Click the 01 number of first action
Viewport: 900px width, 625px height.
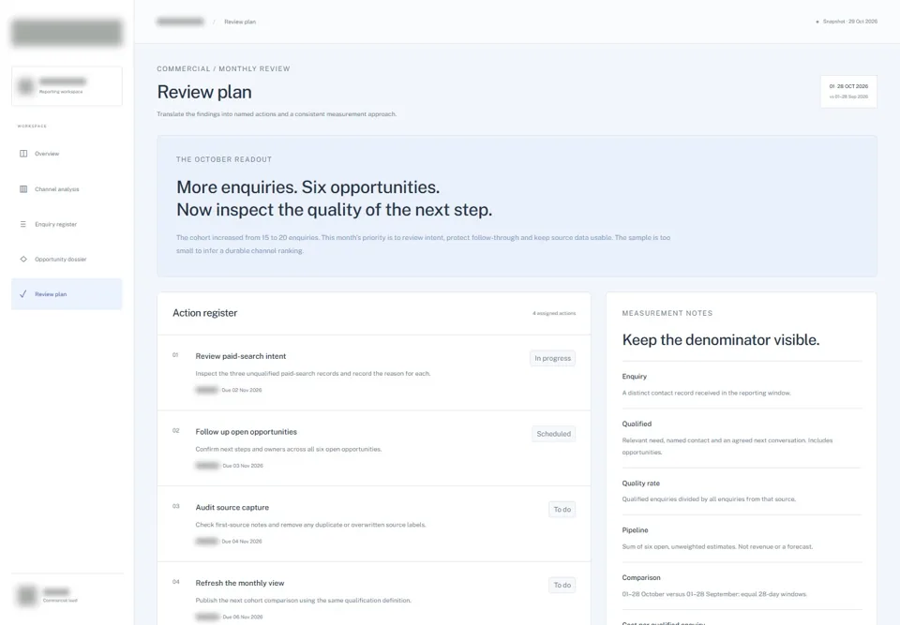(x=175, y=355)
